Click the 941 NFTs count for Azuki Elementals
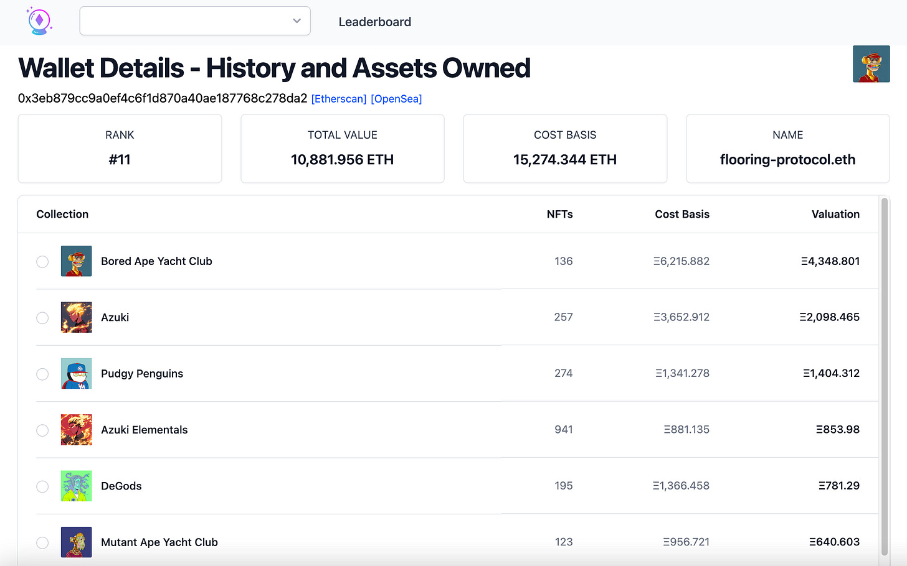The width and height of the screenshot is (907, 566). [563, 430]
